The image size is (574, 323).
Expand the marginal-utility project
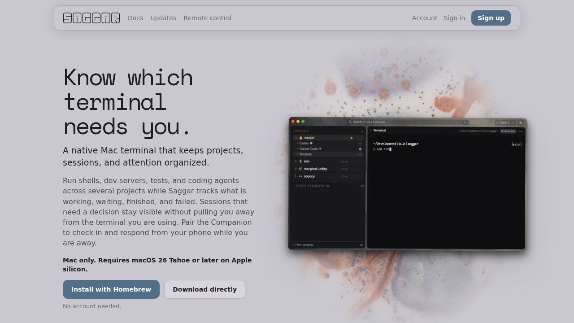click(296, 169)
